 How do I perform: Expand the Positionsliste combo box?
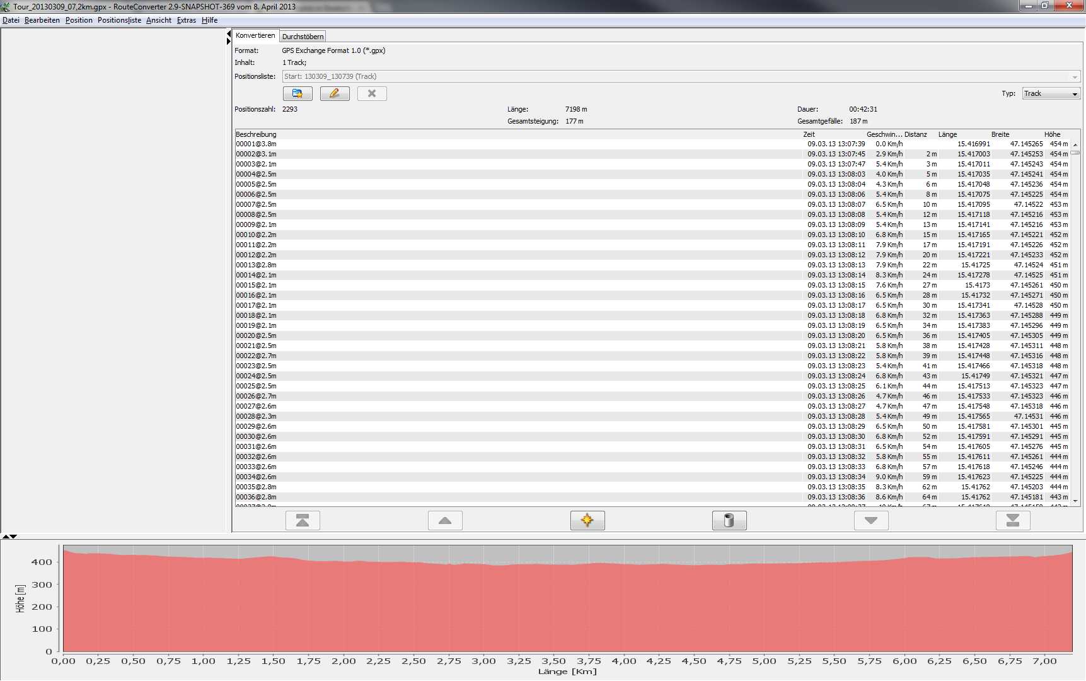1074,77
